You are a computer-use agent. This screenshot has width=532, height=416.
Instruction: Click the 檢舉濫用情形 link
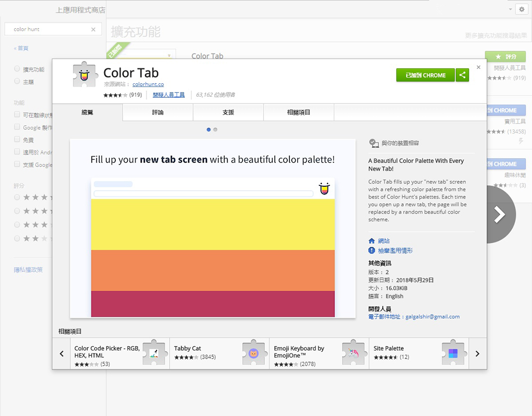(x=395, y=251)
